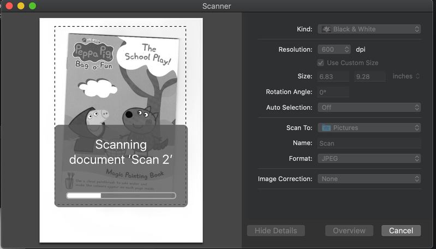Click the width size field showing 6.83
Screen dimensions: 436x249
point(333,76)
